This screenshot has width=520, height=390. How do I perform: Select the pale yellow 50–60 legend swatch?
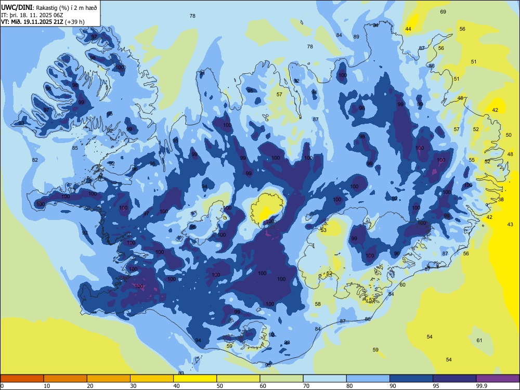[238, 379]
